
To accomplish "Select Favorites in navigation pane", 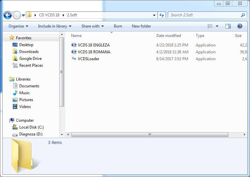I will [x=24, y=38].
